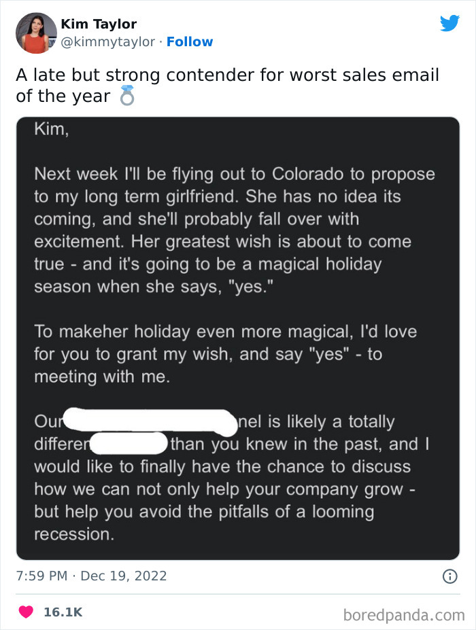476x630 pixels.
Task: Open Kim Taylor's profile avatar
Action: click(35, 33)
